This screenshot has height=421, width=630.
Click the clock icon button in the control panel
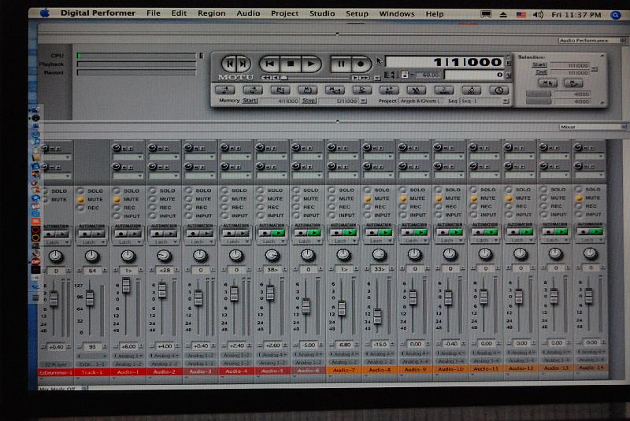point(498,90)
